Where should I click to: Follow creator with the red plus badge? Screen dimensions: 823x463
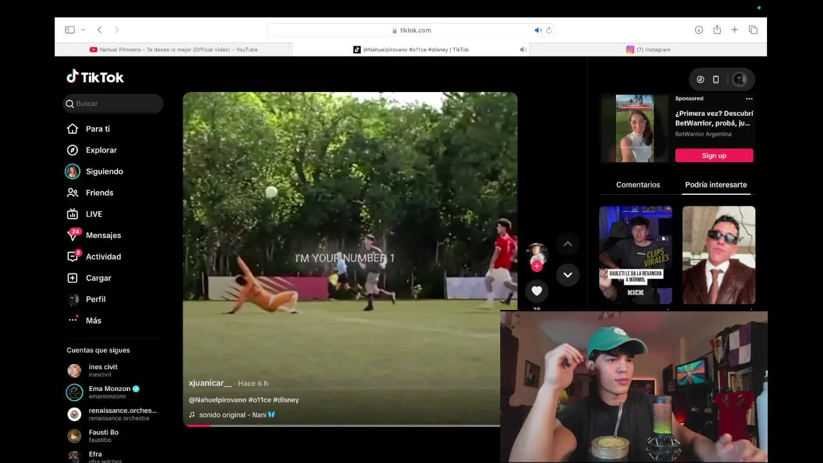tap(537, 266)
